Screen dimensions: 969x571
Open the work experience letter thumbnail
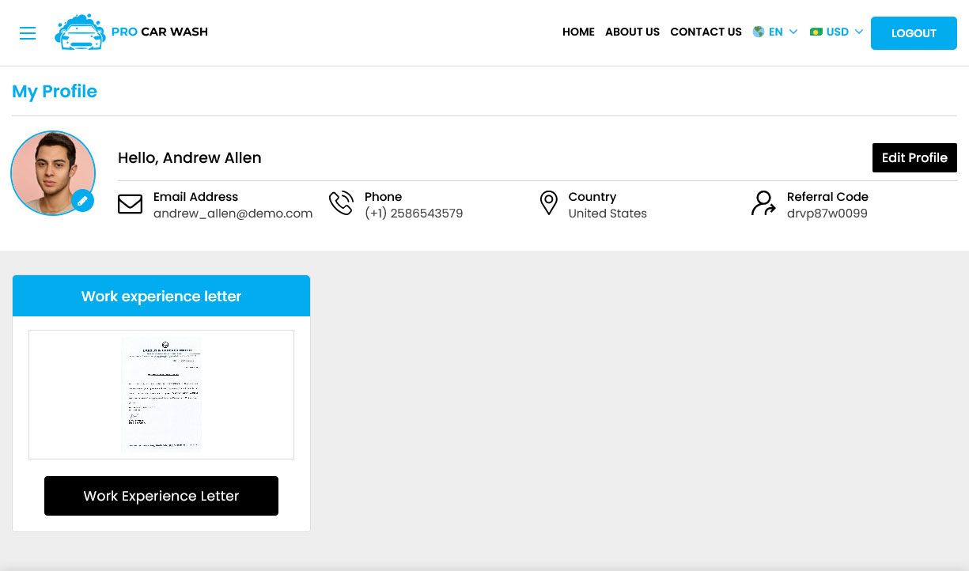tap(161, 394)
